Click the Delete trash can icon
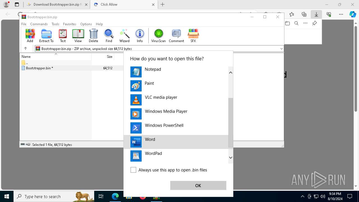The height and width of the screenshot is (202, 359). click(93, 36)
